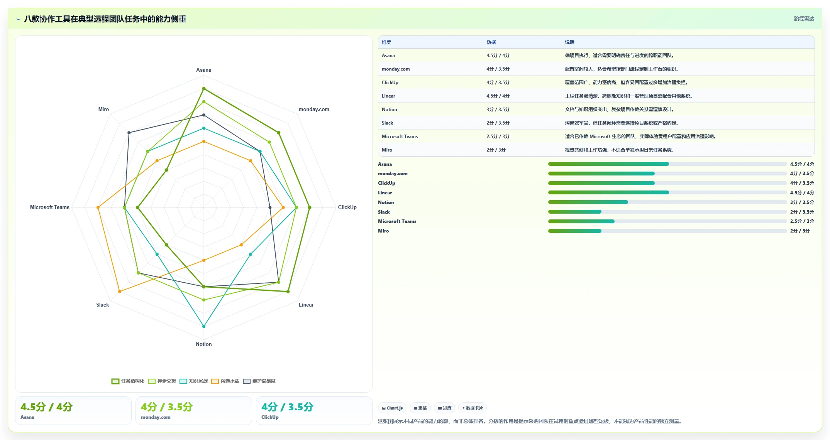Viewport: 830px width, 440px height.
Task: Click the footnote beginning 这张图展示不同产品的能力轮廓
Action: [531, 421]
